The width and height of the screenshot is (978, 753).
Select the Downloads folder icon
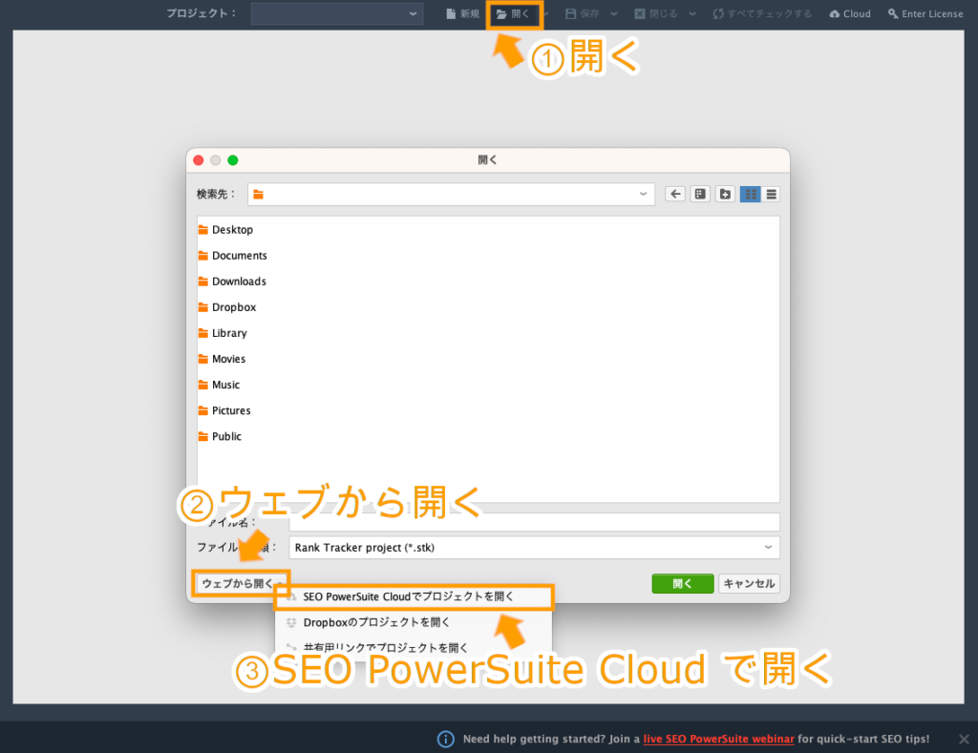click(x=203, y=282)
